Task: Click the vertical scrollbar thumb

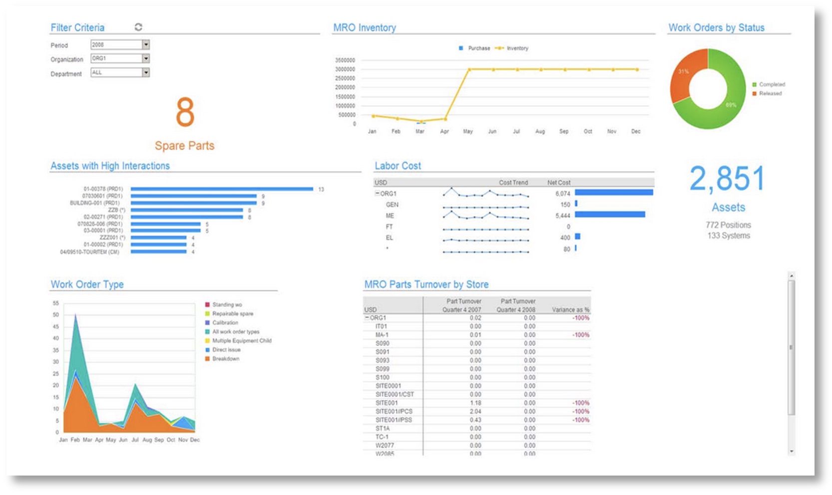Action: coord(791,347)
